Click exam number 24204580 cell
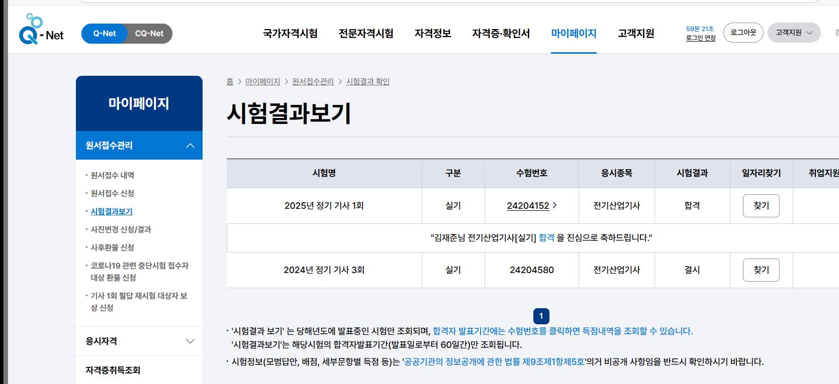 [x=532, y=270]
